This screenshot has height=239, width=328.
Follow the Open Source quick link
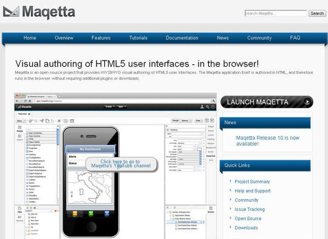[248, 218]
